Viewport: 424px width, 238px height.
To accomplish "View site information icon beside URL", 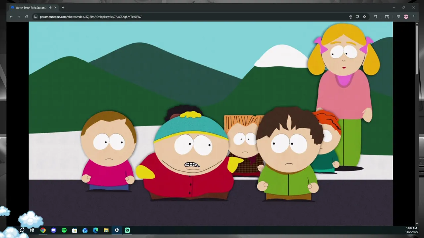I will coord(36,17).
